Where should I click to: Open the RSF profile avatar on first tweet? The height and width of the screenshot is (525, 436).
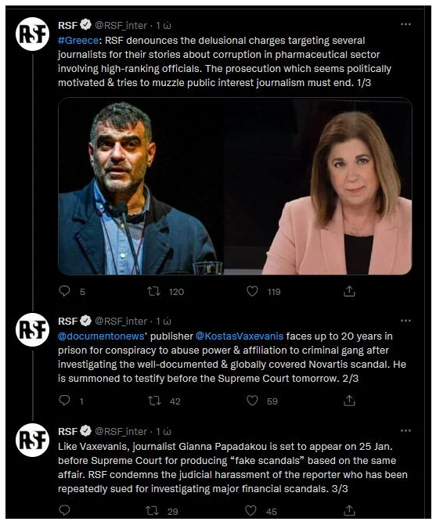click(32, 34)
